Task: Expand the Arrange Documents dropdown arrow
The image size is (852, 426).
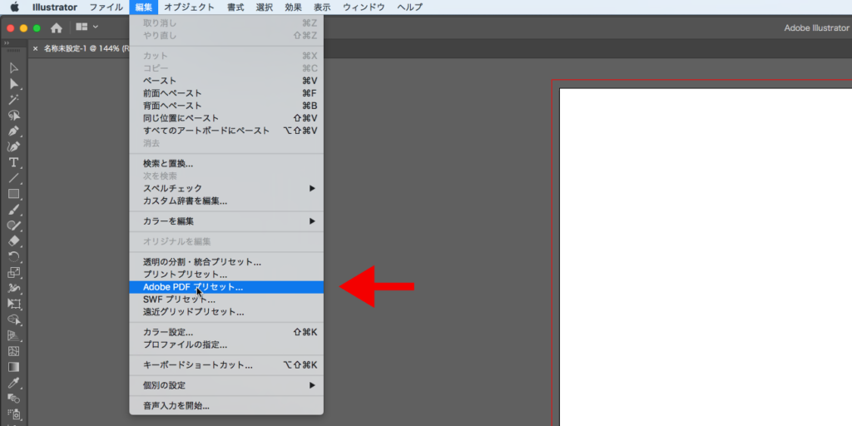Action: click(x=96, y=27)
